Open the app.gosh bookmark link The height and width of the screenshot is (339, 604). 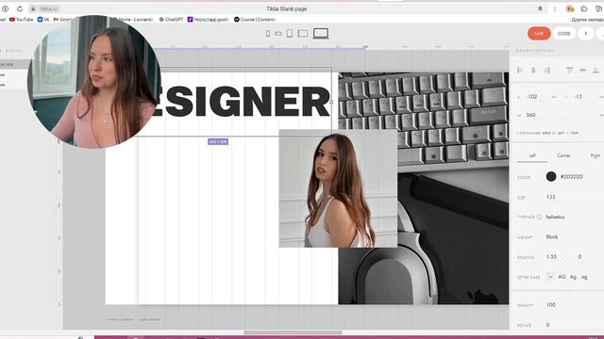click(x=208, y=19)
